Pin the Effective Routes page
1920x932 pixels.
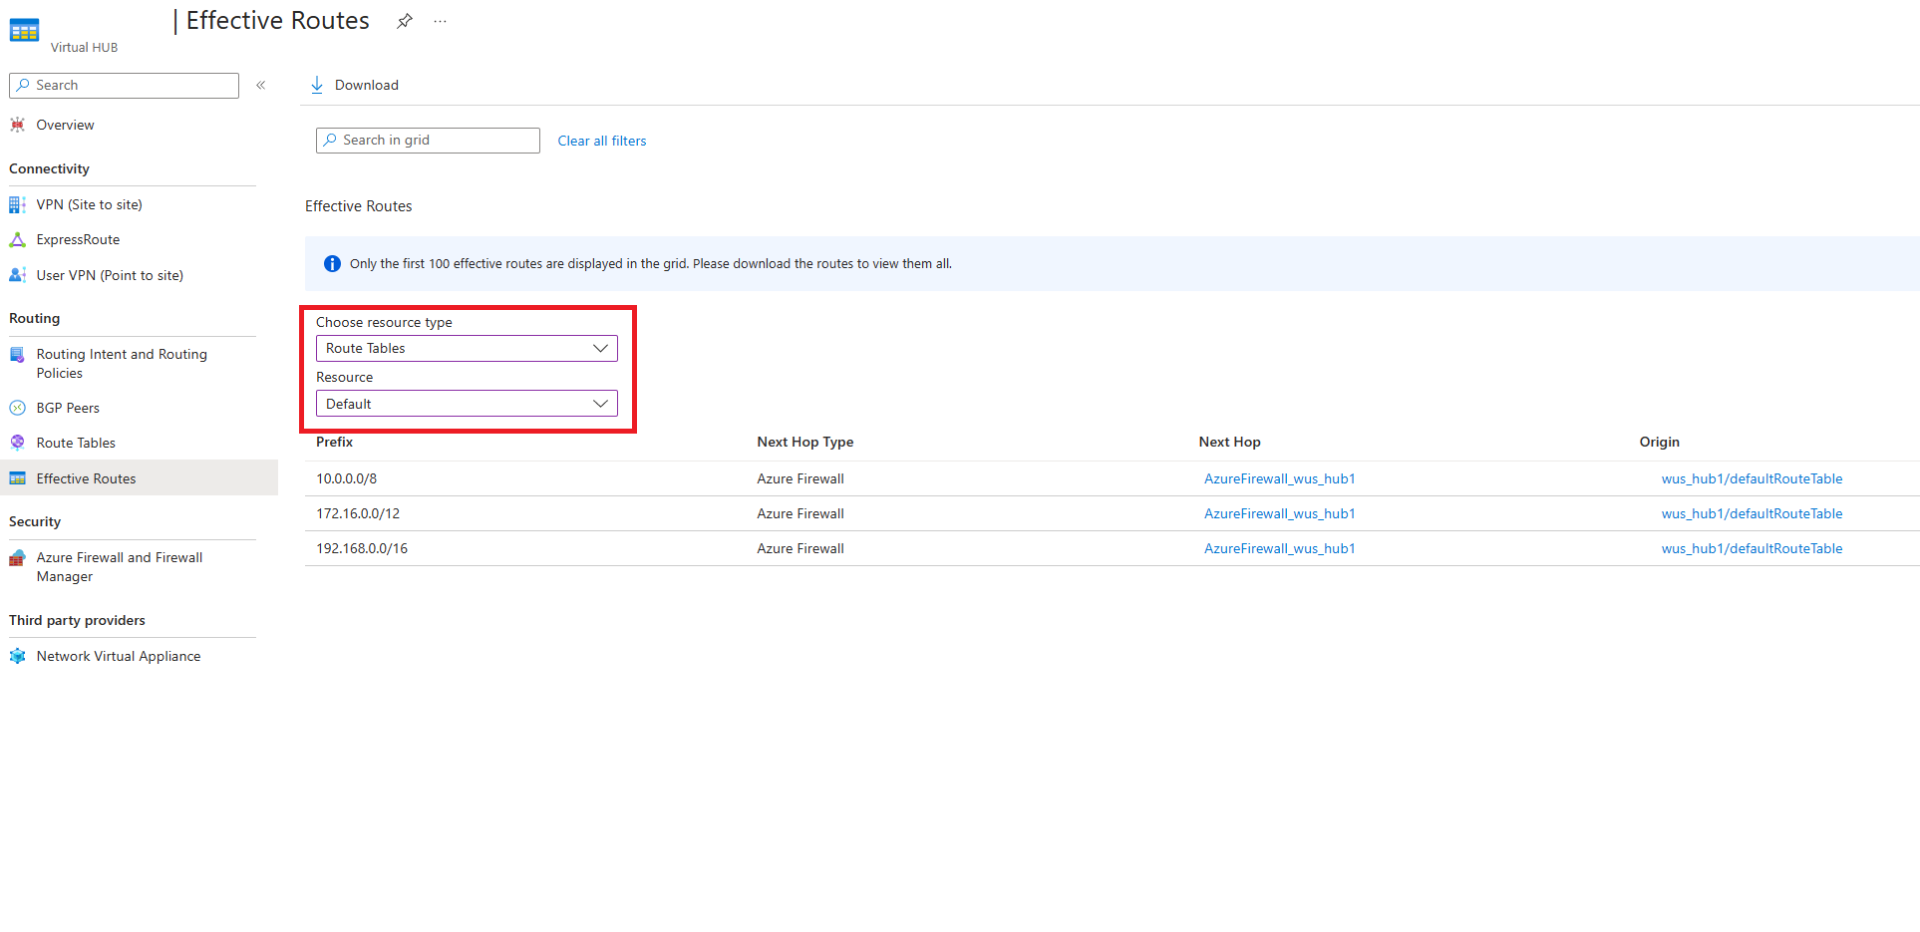pos(404,20)
